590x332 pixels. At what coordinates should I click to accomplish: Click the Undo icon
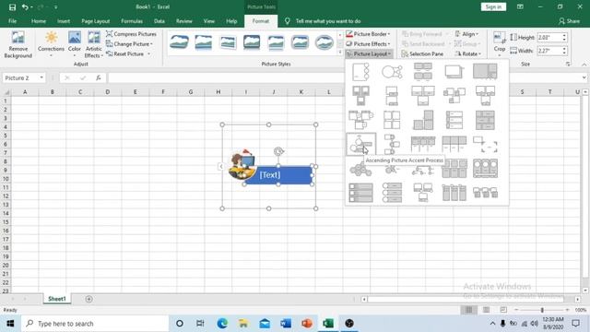tap(25, 6)
